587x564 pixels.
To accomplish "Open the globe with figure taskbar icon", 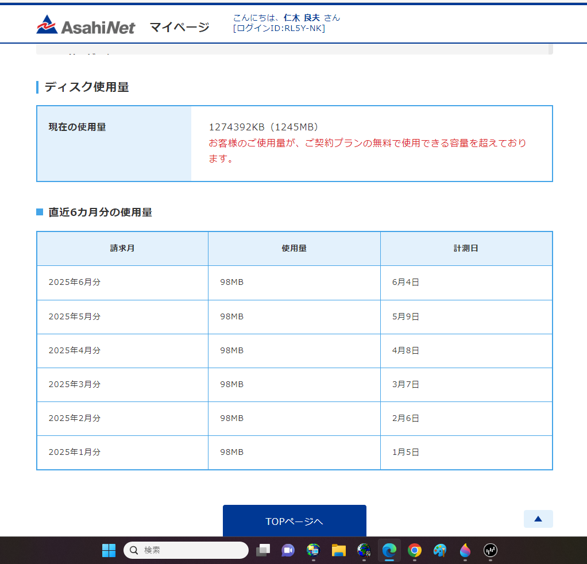I will click(x=364, y=550).
